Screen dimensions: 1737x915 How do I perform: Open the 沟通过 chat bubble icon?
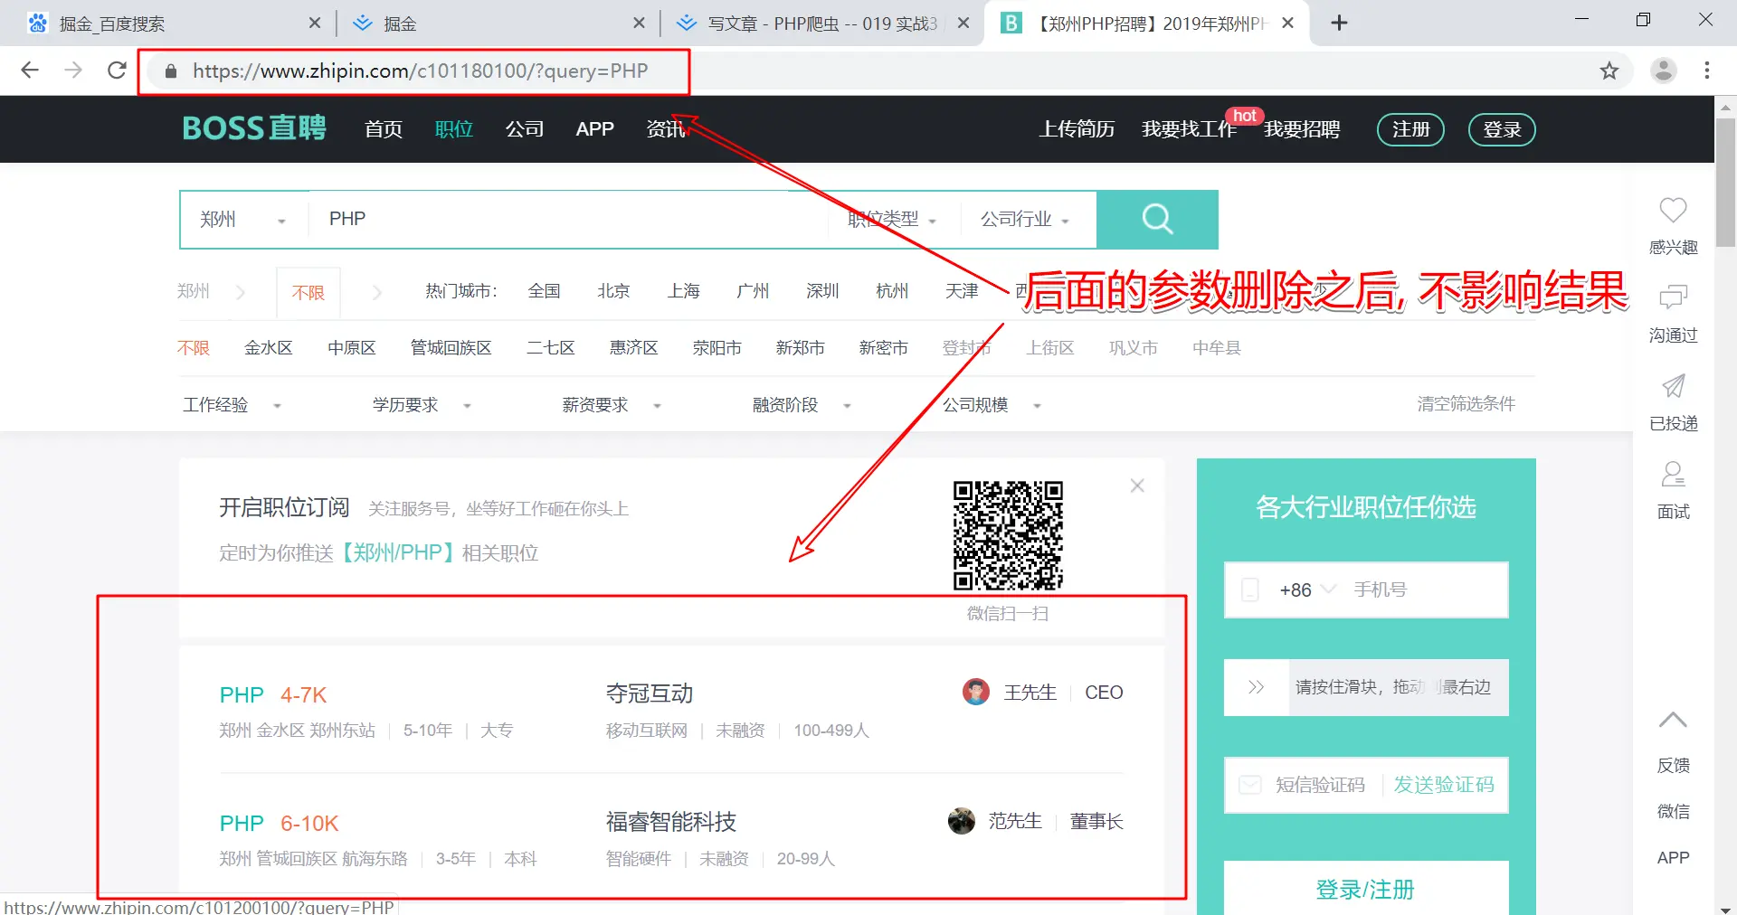1673,297
